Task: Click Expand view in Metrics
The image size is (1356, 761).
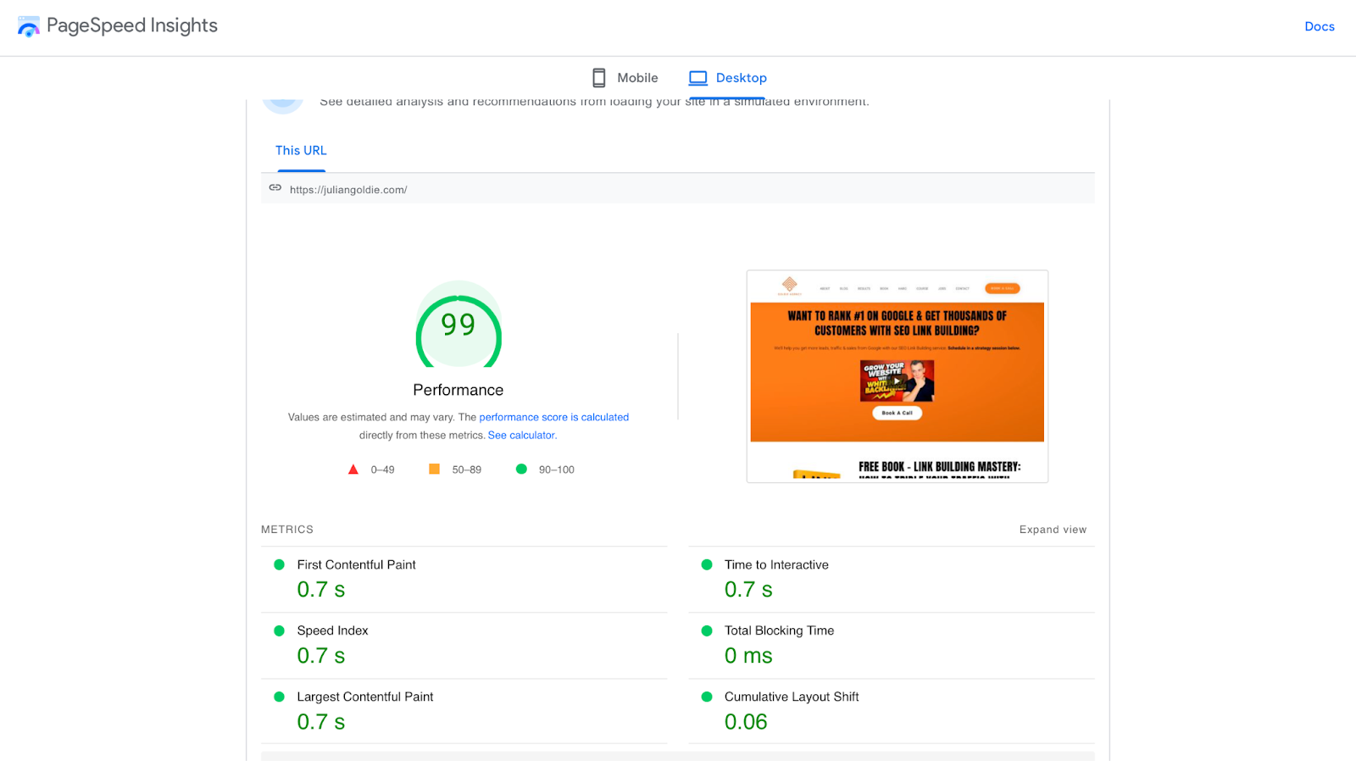Action: 1053,530
